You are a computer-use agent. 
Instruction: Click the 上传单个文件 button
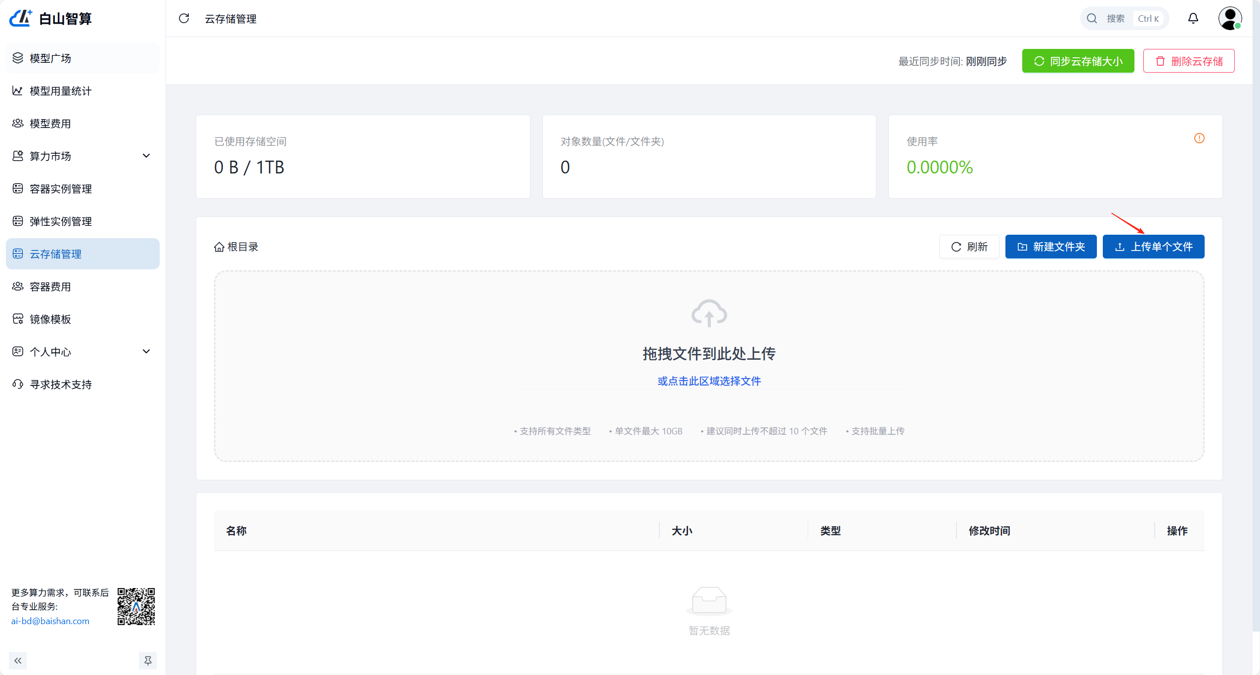point(1154,247)
